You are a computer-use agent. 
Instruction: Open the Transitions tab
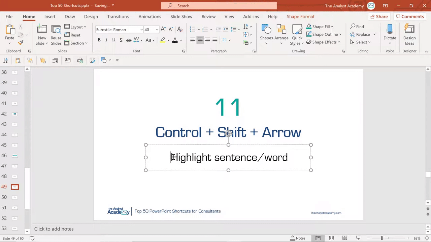[118, 16]
